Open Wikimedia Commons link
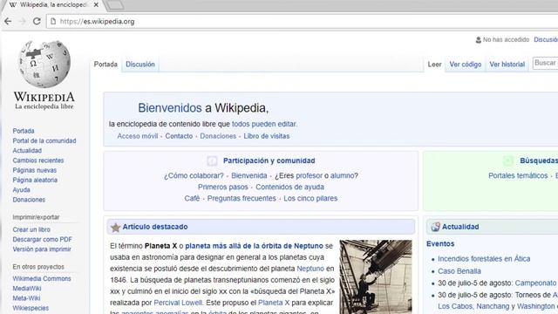558x314 pixels. click(42, 279)
